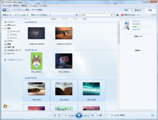Click すべての画像 in the breadcrumb
This screenshot has height=120, width=158.
(x=37, y=10)
